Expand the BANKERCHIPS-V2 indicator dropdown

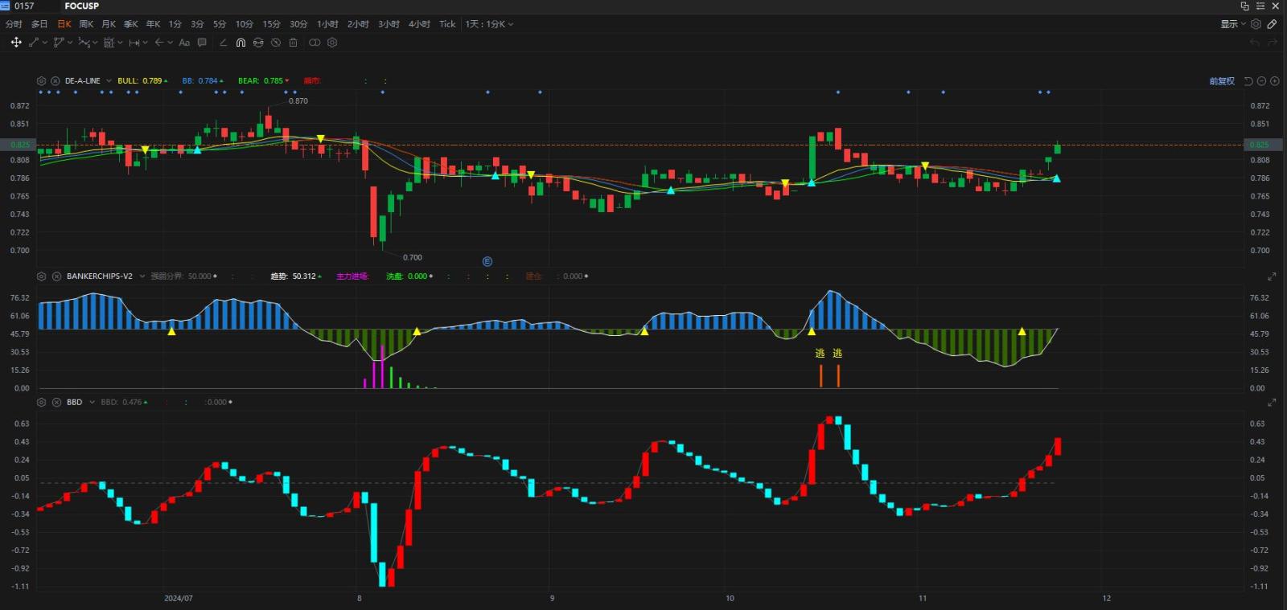[x=142, y=276]
